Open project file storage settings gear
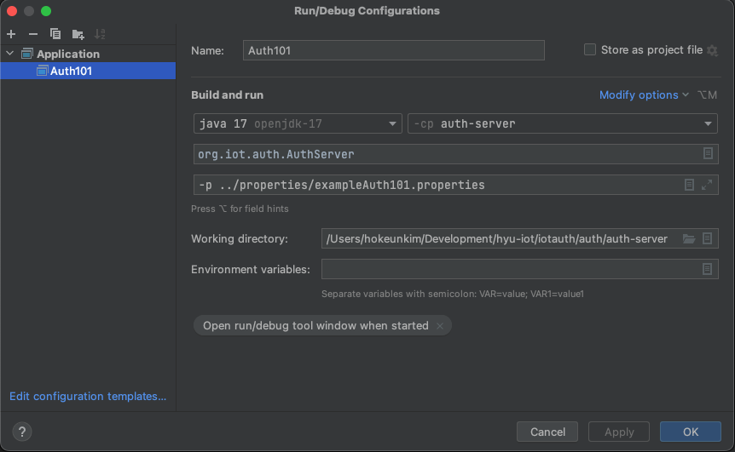Image resolution: width=735 pixels, height=452 pixels. pyautogui.click(x=712, y=50)
